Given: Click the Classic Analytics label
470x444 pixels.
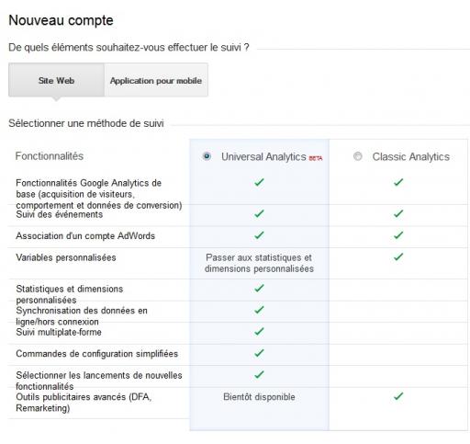Looking at the screenshot, I should [410, 156].
